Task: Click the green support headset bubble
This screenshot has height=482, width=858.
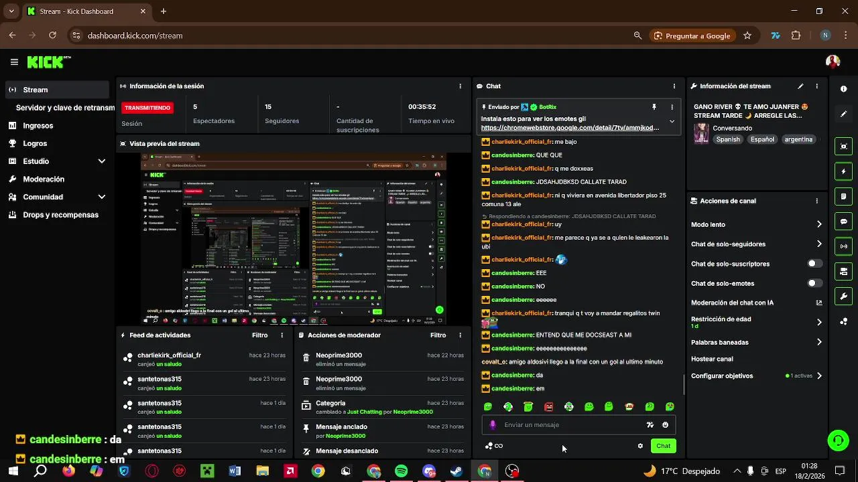Action: click(838, 440)
